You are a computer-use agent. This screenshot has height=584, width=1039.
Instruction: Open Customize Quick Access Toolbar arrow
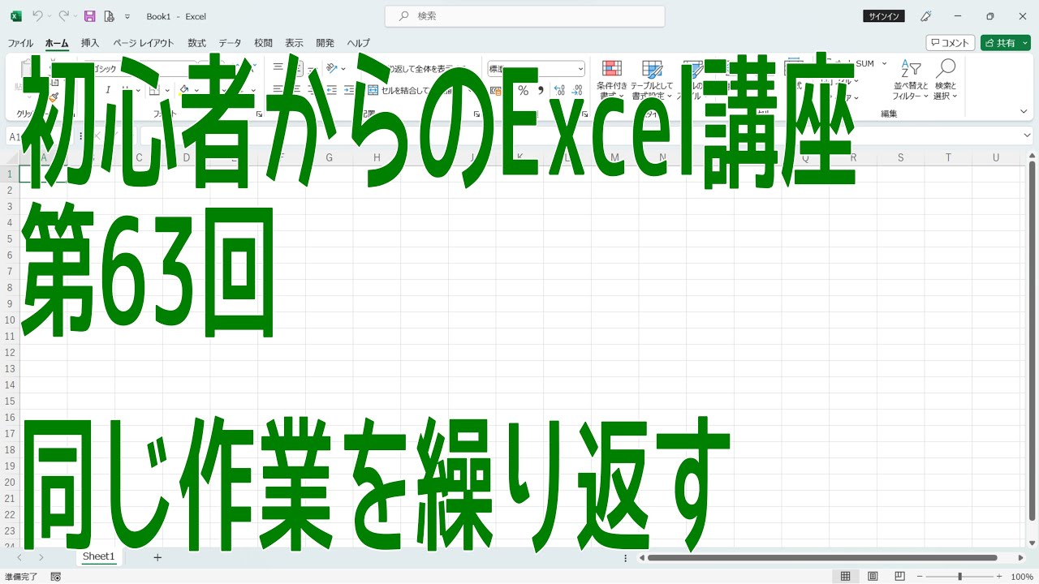pyautogui.click(x=127, y=16)
